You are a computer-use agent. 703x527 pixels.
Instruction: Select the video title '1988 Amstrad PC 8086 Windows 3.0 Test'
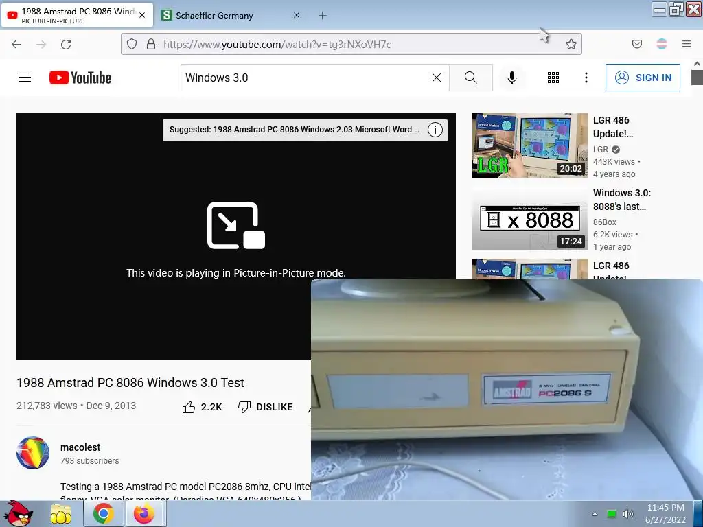click(130, 383)
